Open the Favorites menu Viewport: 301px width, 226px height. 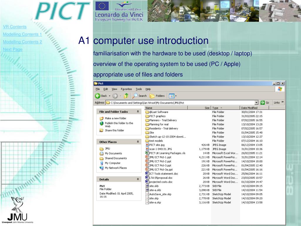click(x=126, y=89)
